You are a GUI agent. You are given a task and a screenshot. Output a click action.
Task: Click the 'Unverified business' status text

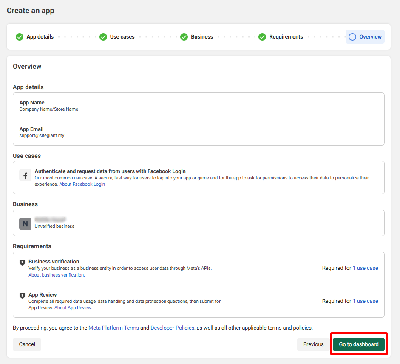(x=54, y=226)
